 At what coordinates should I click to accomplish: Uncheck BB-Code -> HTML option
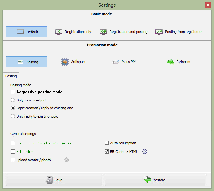click(107, 152)
